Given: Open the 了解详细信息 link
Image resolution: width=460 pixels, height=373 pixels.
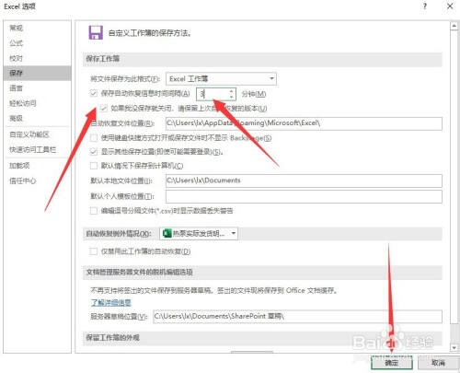Looking at the screenshot, I should click(111, 302).
